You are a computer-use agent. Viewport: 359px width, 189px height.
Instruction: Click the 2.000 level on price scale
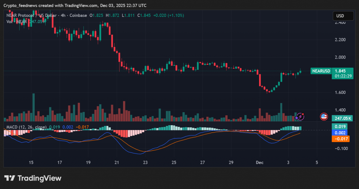point(340,57)
